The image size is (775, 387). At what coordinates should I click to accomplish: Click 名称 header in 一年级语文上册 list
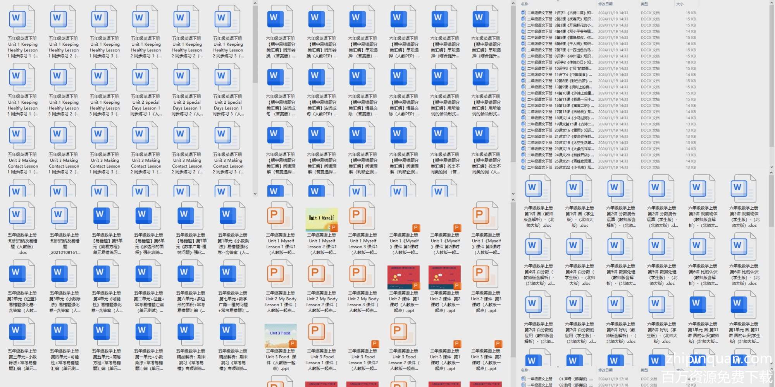click(525, 370)
